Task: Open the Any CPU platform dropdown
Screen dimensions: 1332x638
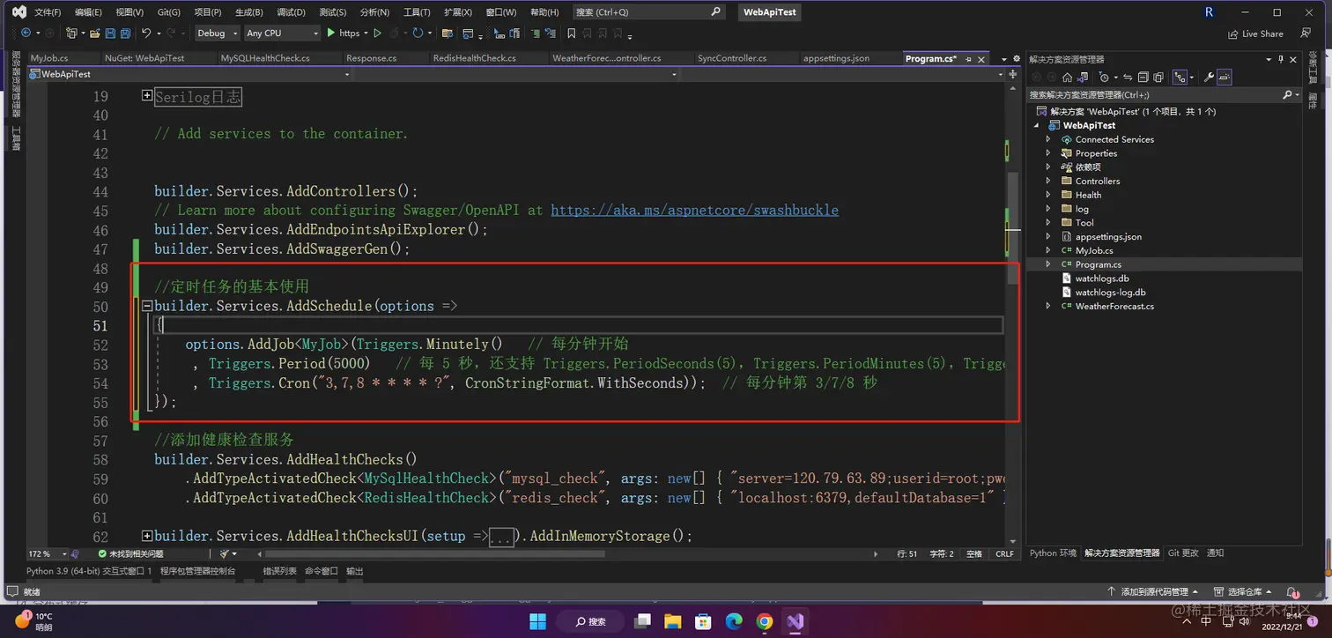Action: coord(282,33)
